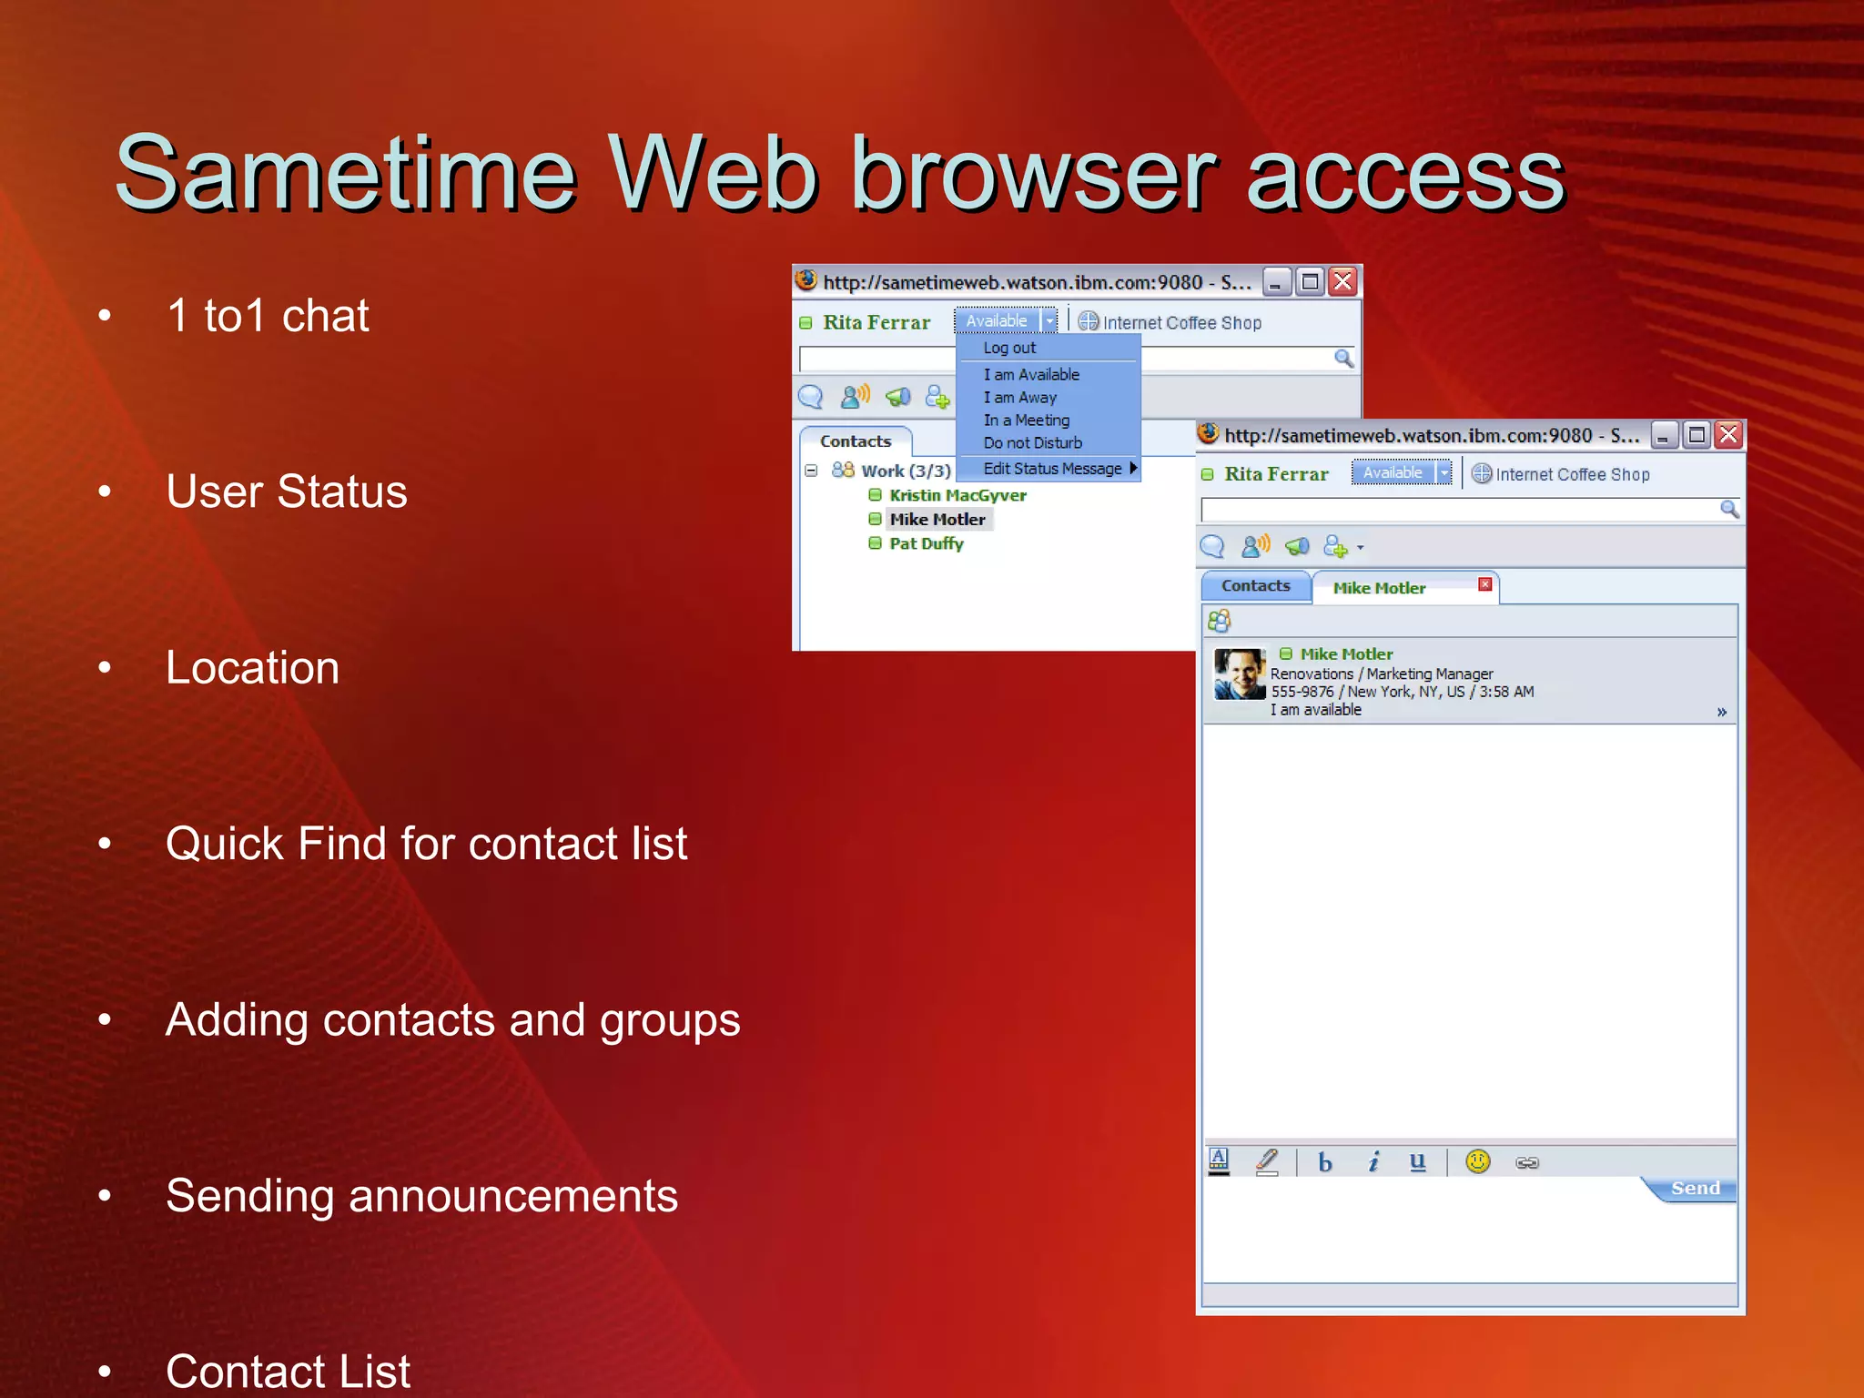The height and width of the screenshot is (1398, 1864).
Task: Click the chat bubble icon in the back window
Action: coord(810,397)
